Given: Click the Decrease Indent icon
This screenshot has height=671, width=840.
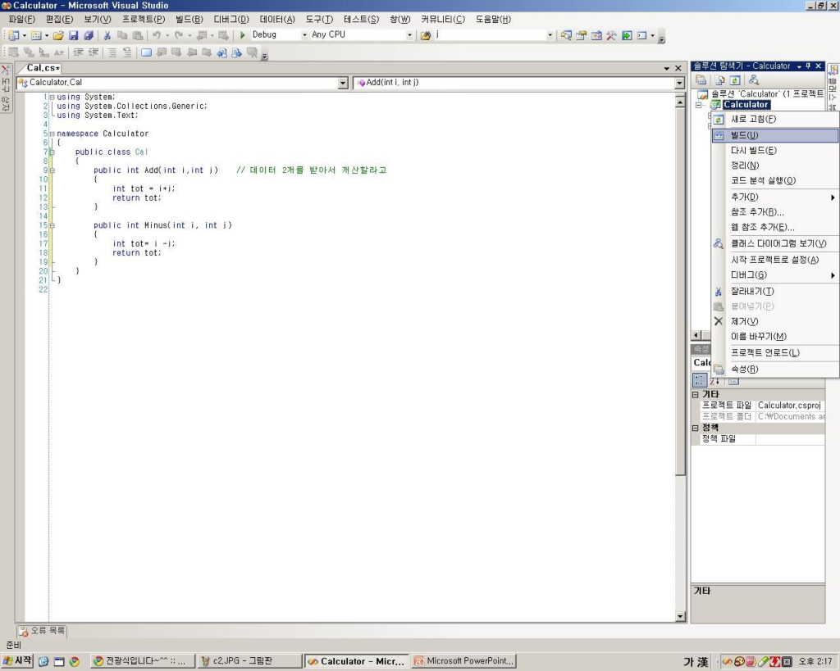Looking at the screenshot, I should 78,52.
